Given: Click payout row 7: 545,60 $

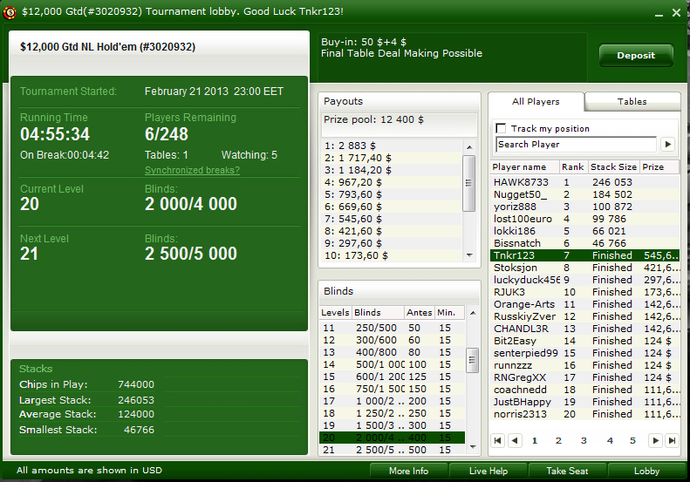Looking at the screenshot, I should (392, 219).
